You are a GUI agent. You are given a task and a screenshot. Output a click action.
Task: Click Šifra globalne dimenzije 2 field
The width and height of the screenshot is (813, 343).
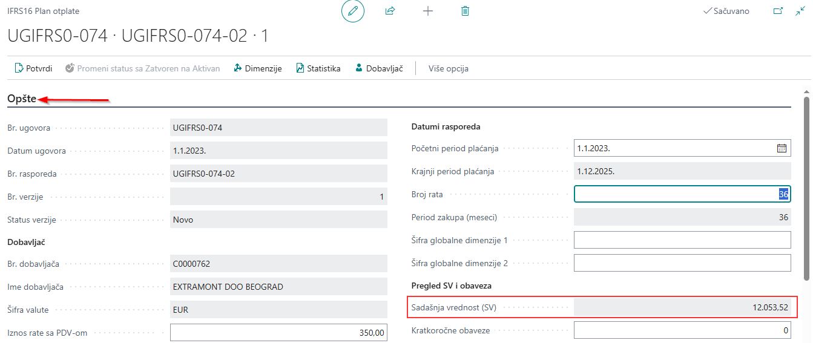click(x=682, y=263)
